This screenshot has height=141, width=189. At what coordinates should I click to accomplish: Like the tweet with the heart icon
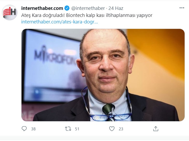pos(112,129)
